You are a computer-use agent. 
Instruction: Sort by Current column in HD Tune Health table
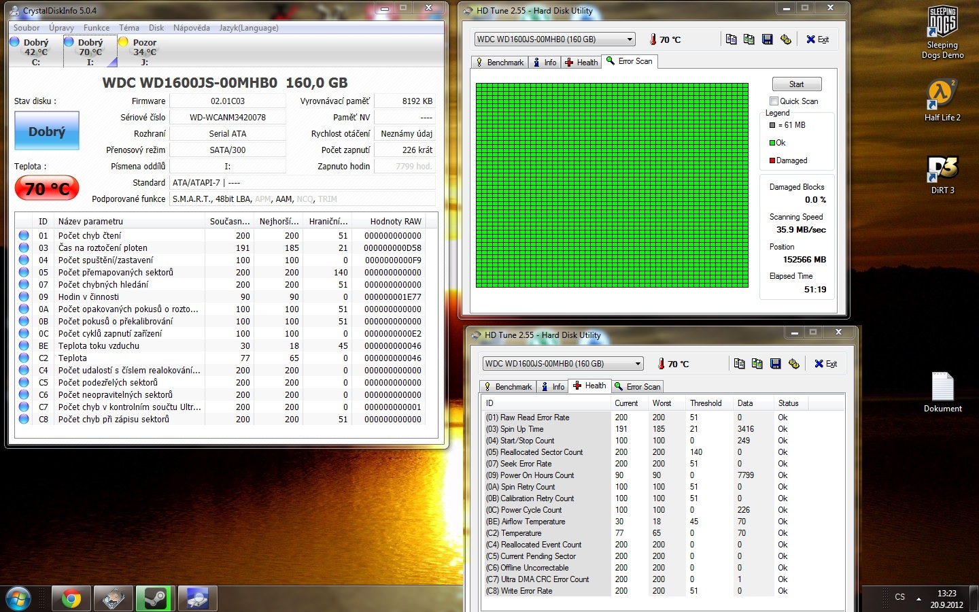click(630, 403)
